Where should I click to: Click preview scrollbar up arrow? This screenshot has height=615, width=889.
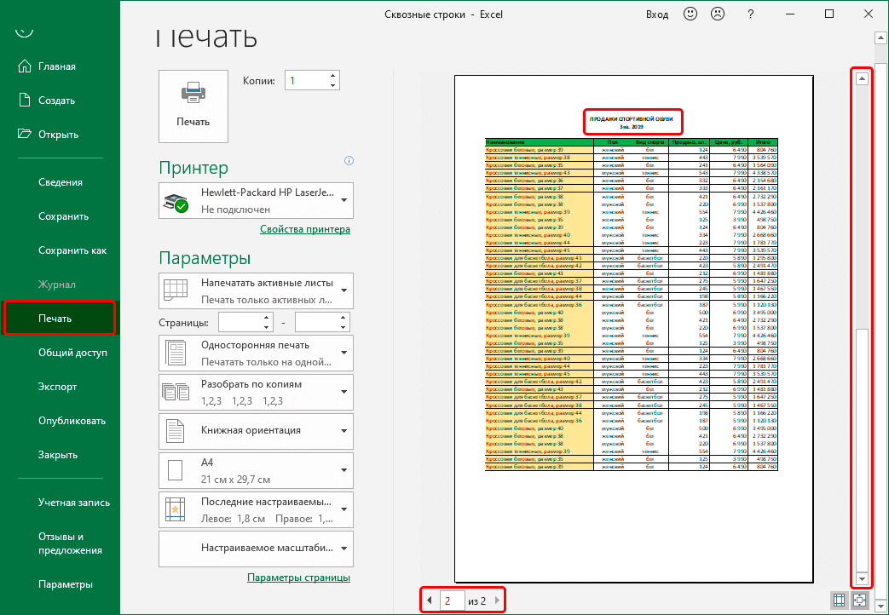(862, 78)
